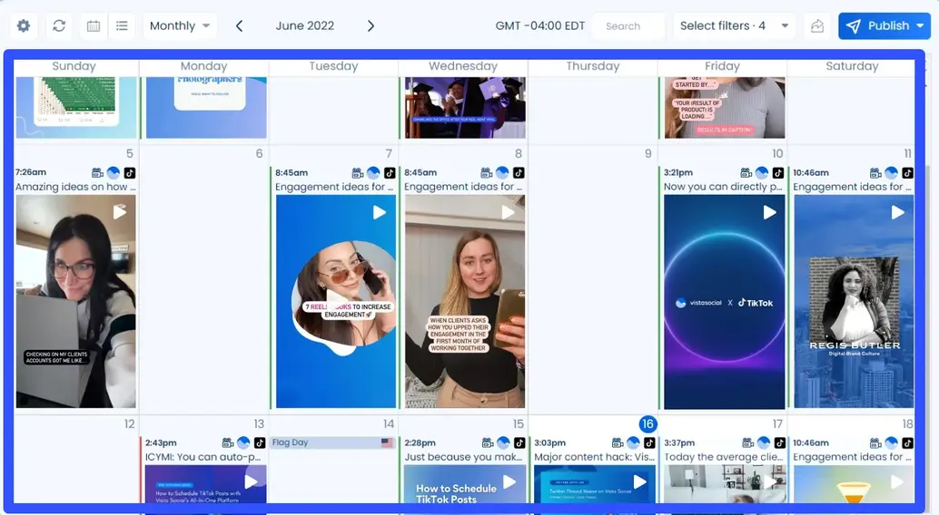The width and height of the screenshot is (939, 515).
Task: Open the Monthly view dropdown
Action: (180, 26)
